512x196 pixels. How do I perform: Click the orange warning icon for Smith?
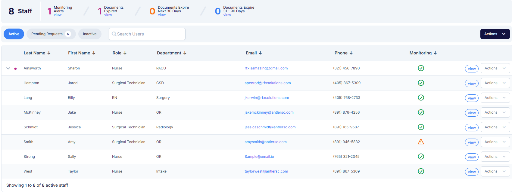coord(421,142)
